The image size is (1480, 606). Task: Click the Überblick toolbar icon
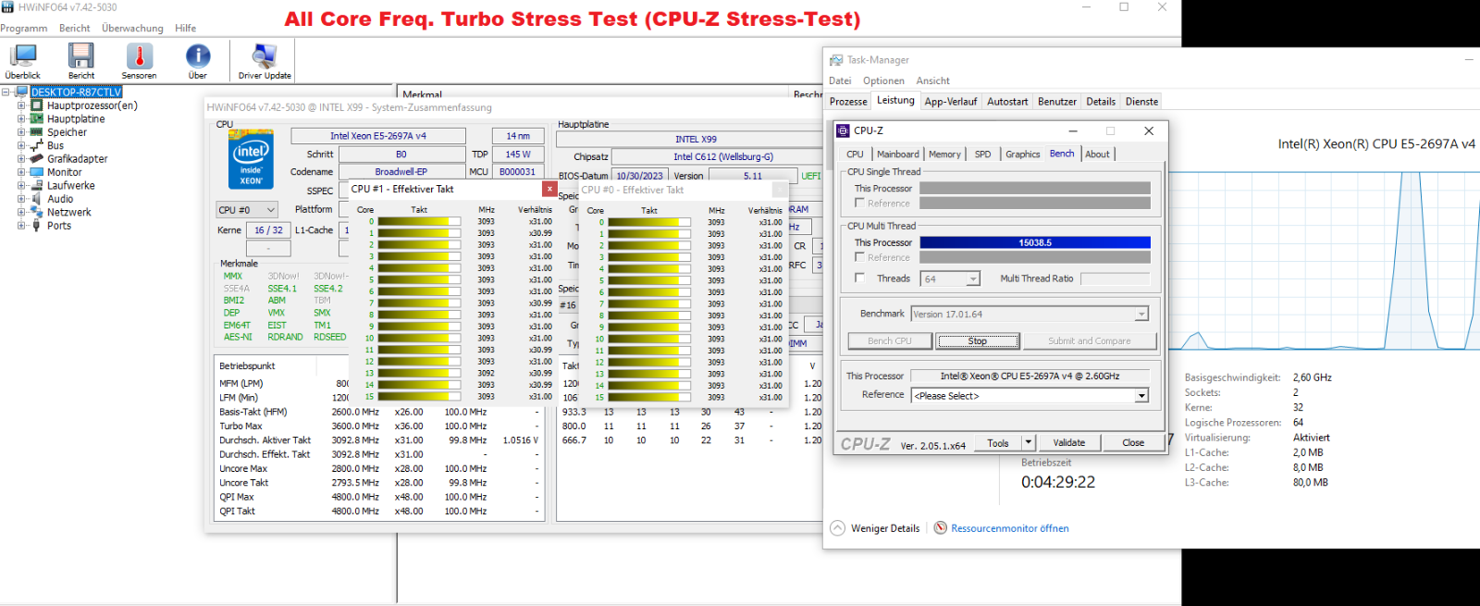point(22,57)
